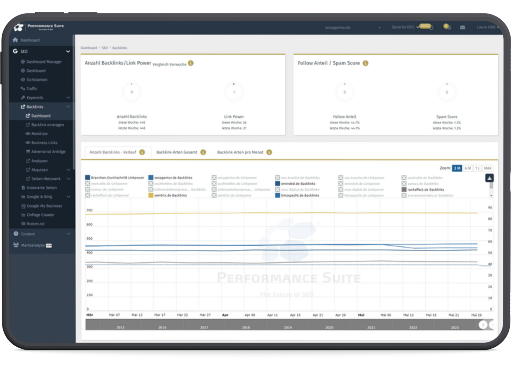This screenshot has width=513, height=370.
Task: Enable seoagentur.de Linkpower series
Action: 234,177
